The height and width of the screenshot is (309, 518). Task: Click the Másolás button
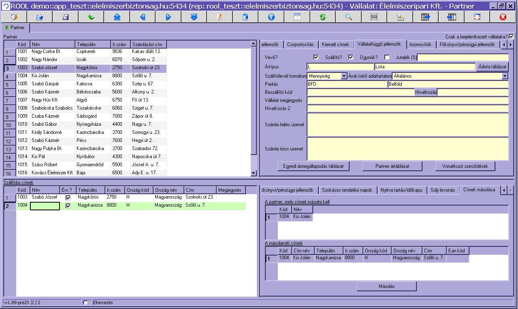pyautogui.click(x=387, y=286)
